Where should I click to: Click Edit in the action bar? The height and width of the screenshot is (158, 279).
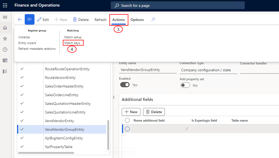(43, 20)
